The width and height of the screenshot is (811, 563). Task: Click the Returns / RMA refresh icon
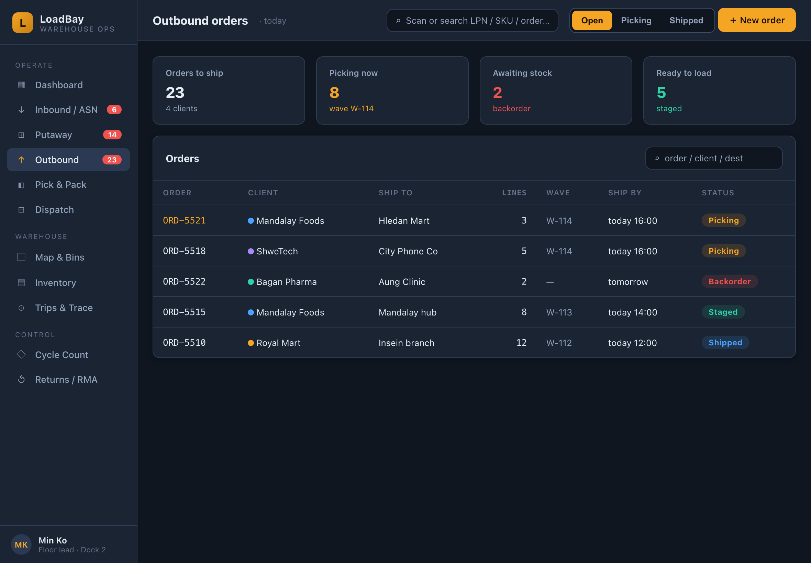click(21, 380)
